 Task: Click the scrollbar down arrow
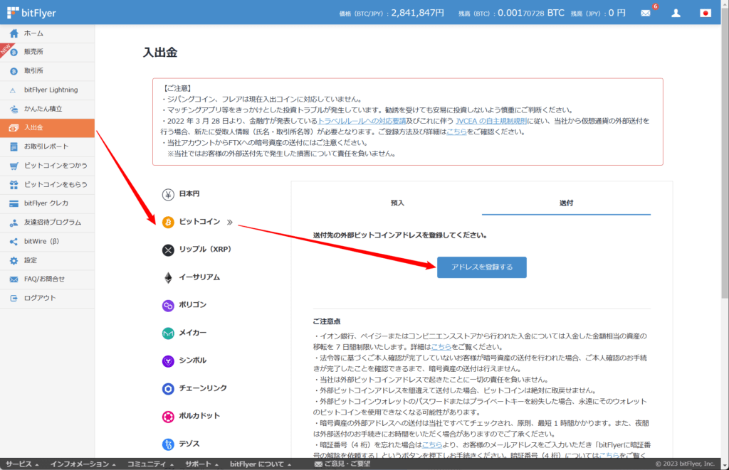point(725,465)
